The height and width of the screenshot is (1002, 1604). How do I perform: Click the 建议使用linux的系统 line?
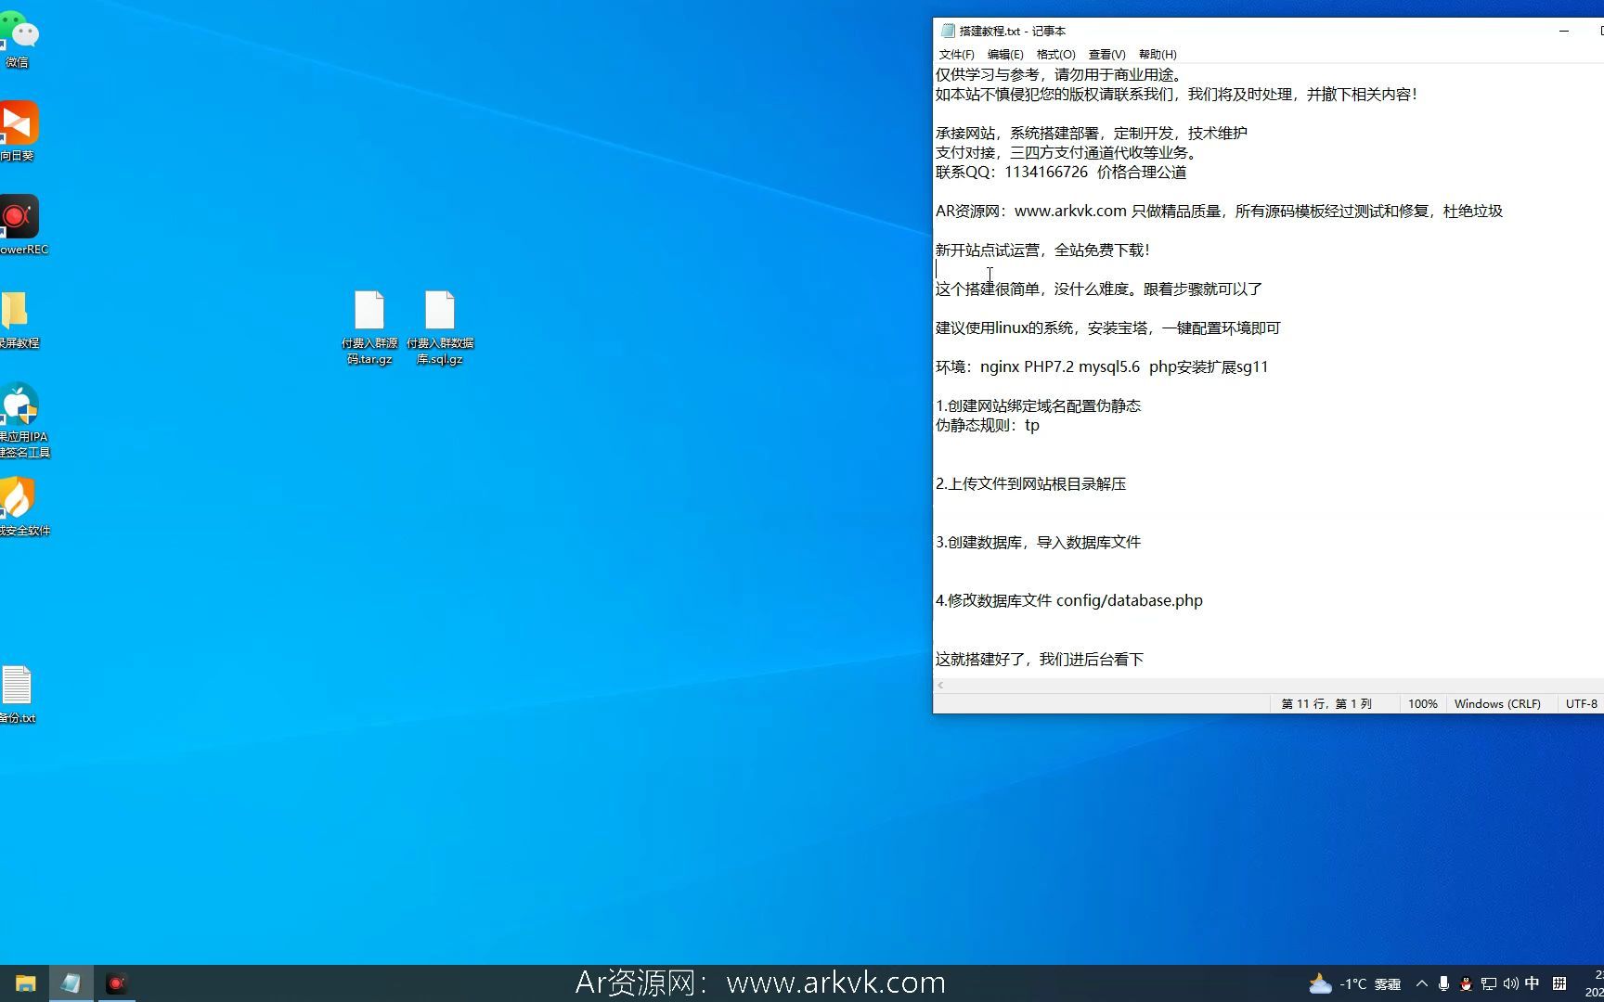click(1108, 328)
